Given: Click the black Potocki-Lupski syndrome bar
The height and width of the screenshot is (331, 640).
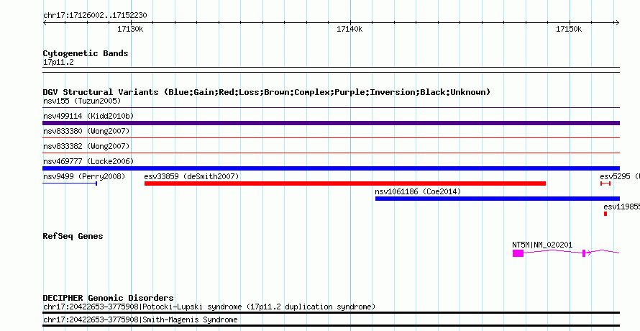Looking at the screenshot, I should coord(331,312).
